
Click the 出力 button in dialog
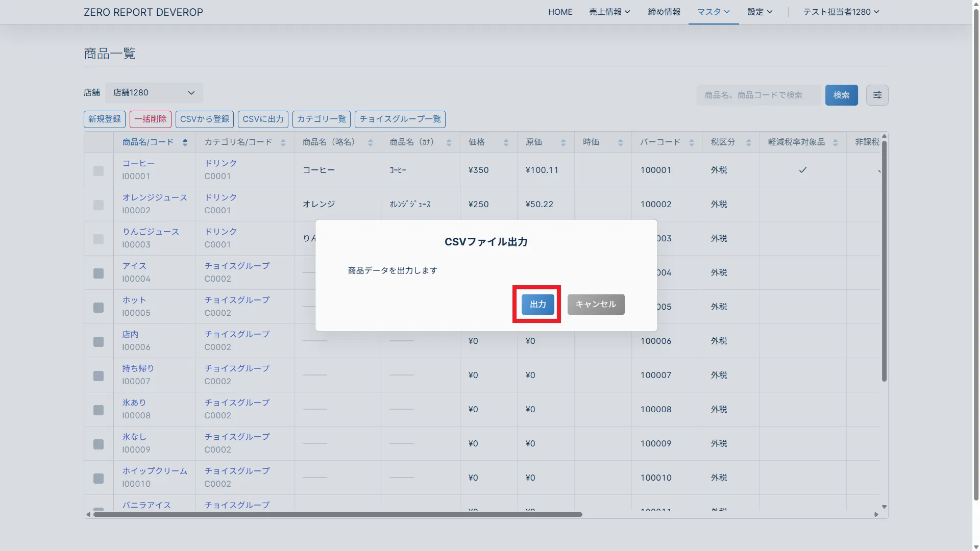(x=537, y=305)
